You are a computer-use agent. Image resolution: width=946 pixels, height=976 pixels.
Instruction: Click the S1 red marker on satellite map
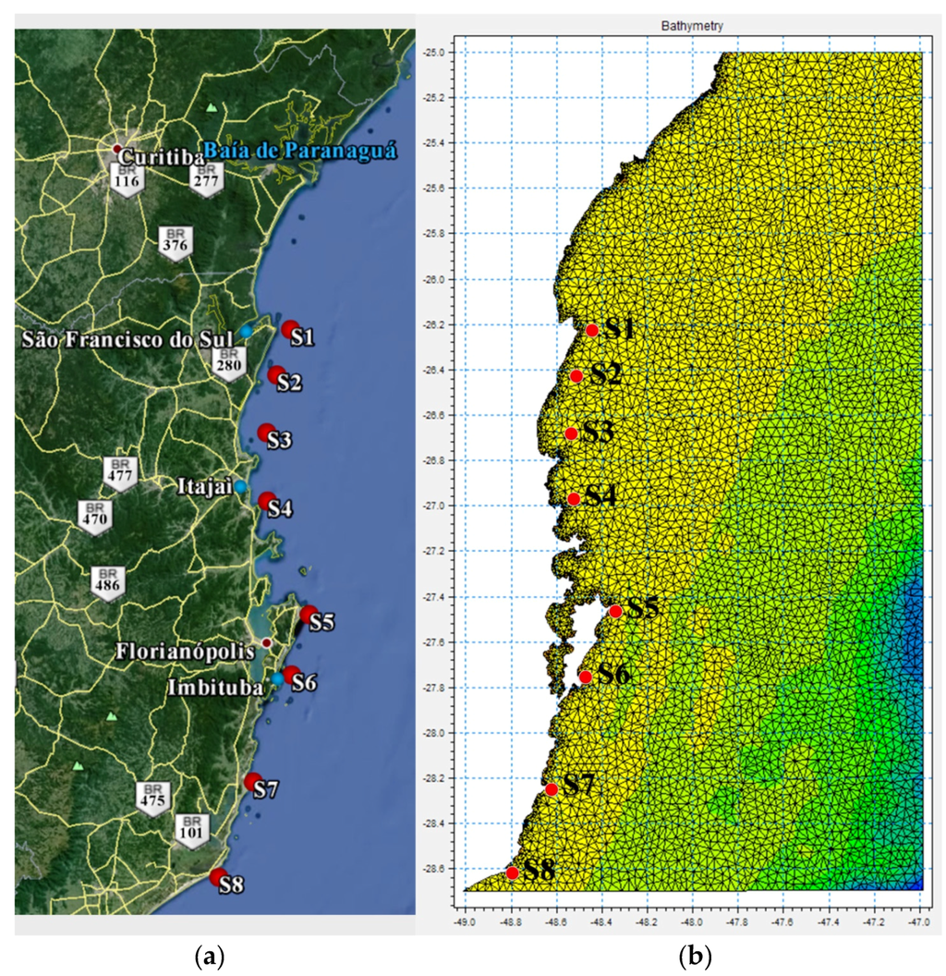(290, 330)
